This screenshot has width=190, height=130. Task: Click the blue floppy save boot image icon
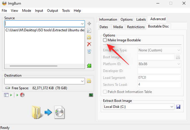click(x=178, y=107)
